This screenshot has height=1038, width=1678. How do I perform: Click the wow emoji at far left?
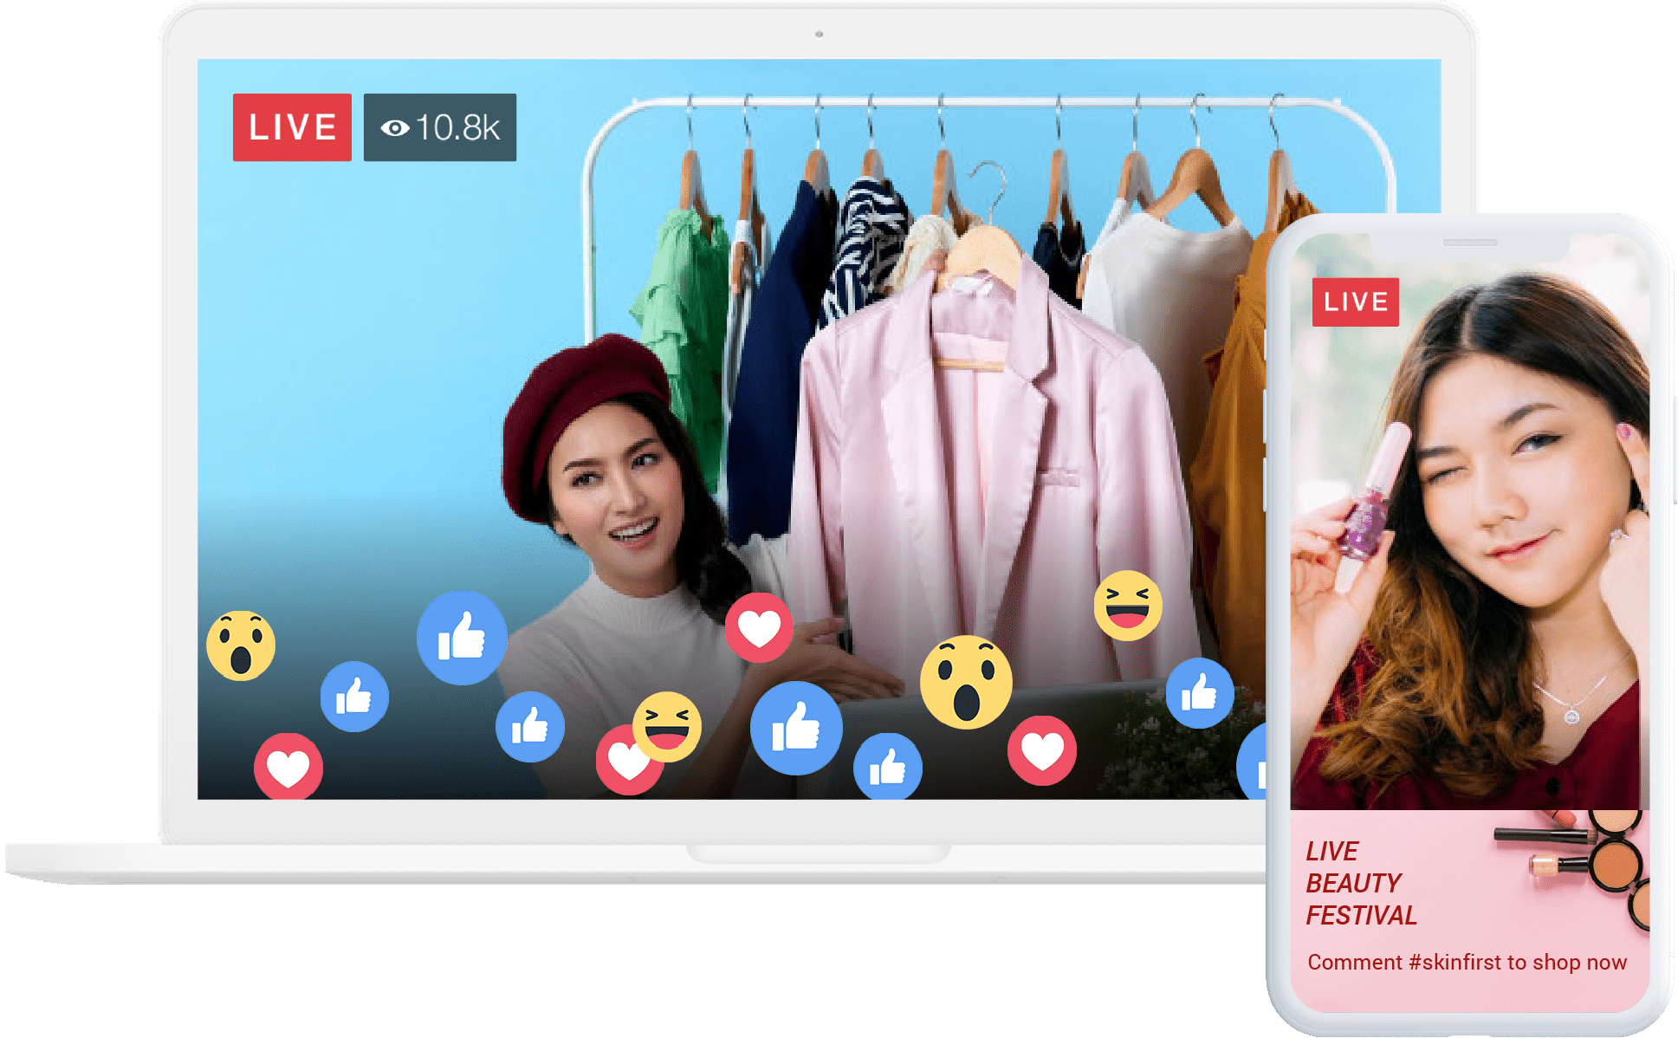tap(241, 646)
